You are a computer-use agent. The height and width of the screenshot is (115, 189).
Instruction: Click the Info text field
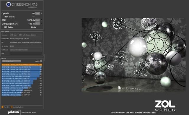[x=26, y=54]
